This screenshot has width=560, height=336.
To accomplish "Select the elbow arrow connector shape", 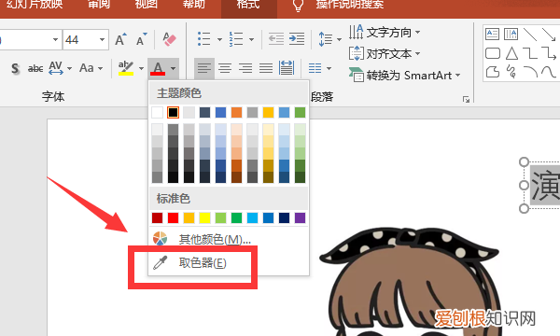I will (549, 53).
